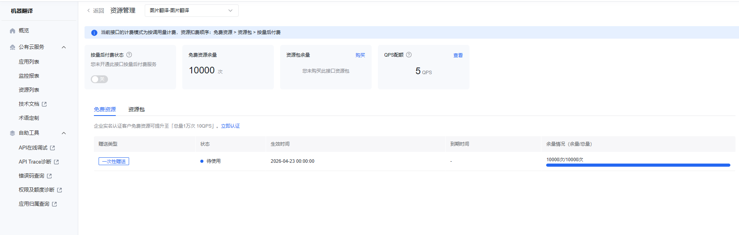This screenshot has height=235, width=739.
Task: Click the blue info icon in notice banner
Action: tap(94, 33)
